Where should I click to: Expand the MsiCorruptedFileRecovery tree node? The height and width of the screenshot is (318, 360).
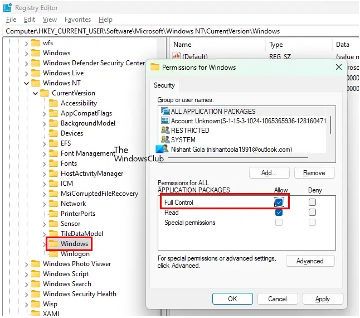coord(45,194)
